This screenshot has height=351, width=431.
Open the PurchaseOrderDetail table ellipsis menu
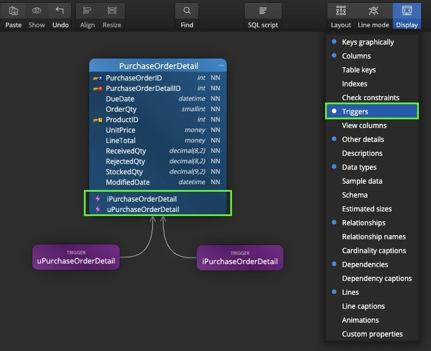221,65
